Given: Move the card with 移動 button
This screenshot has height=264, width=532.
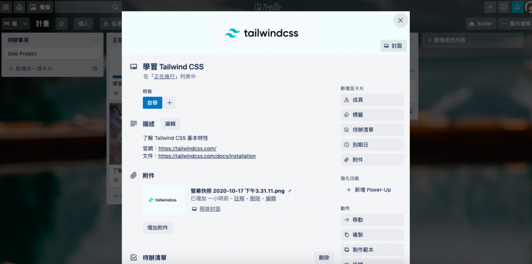Looking at the screenshot, I should 372,219.
